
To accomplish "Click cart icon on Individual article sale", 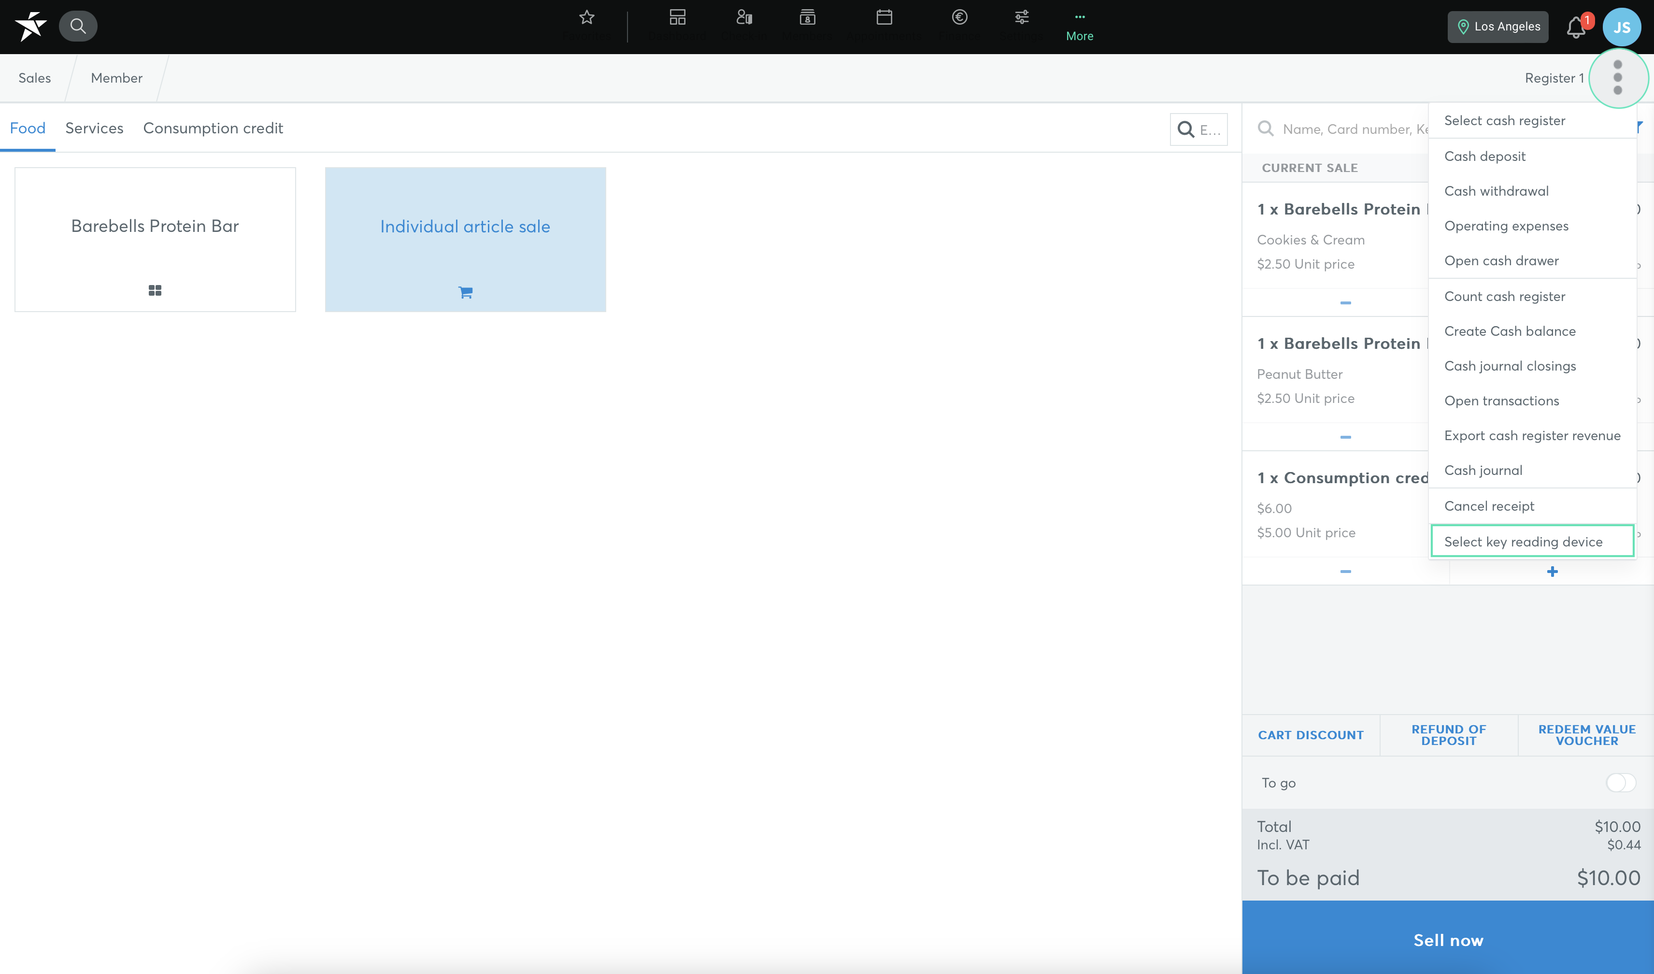I will click(x=465, y=292).
